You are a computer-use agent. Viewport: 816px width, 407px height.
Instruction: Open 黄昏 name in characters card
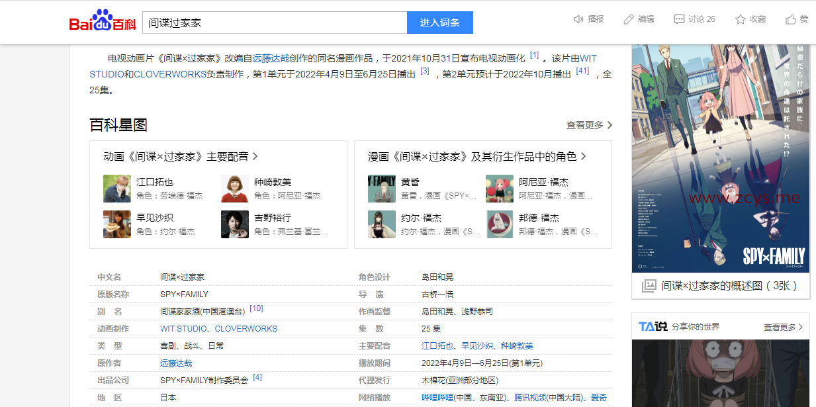click(x=410, y=182)
